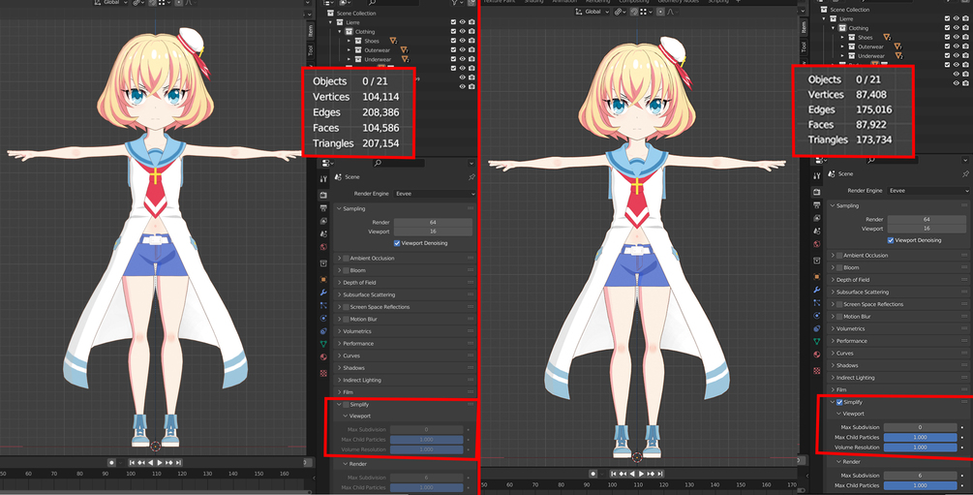
Task: Select Render samples field 64 in left window
Action: coord(433,222)
